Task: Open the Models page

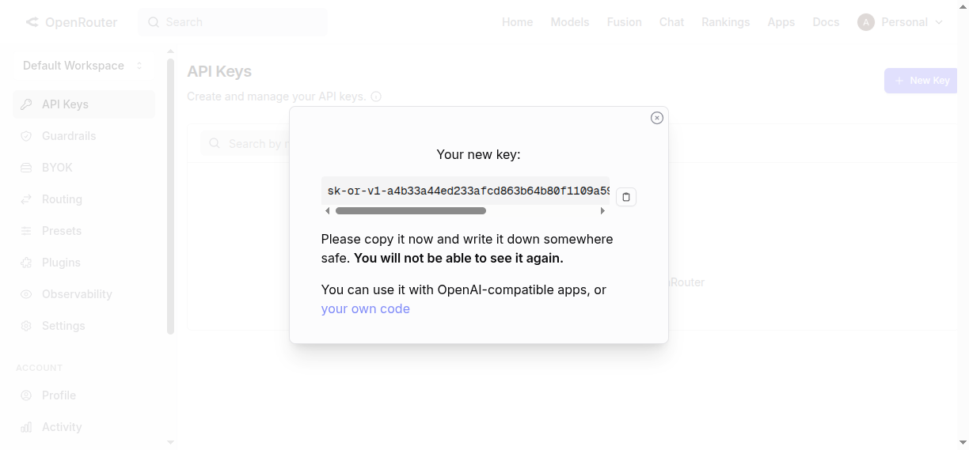Action: 570,22
